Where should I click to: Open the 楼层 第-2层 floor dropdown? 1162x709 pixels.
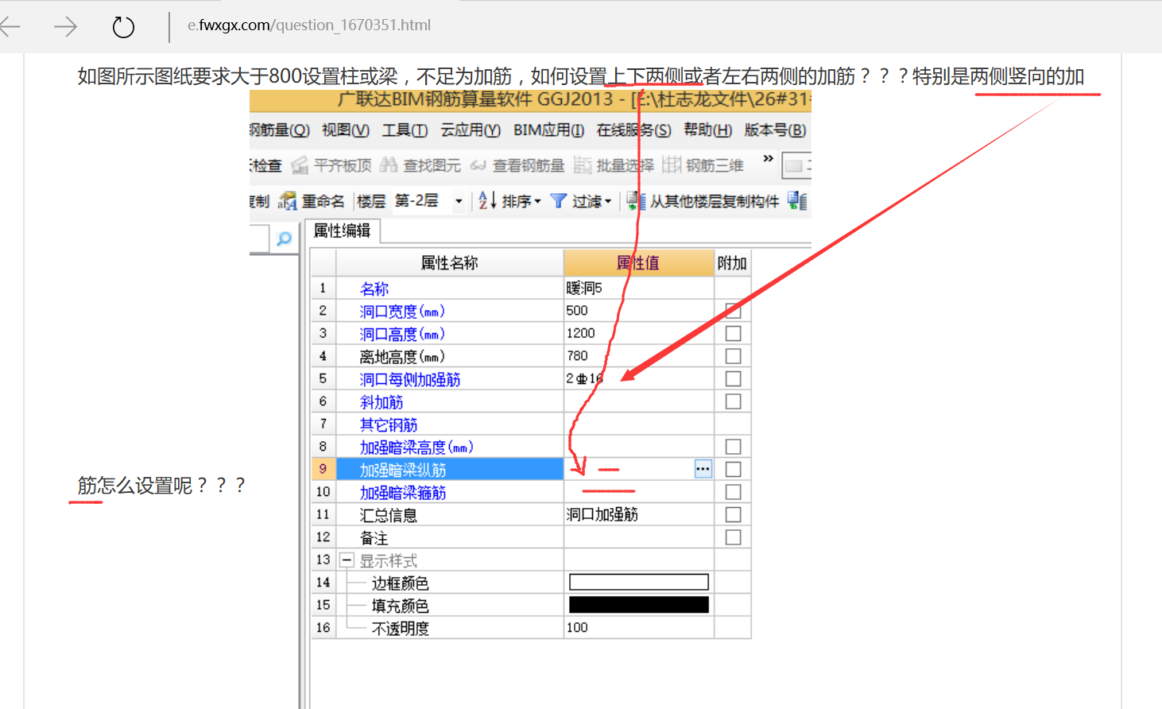[459, 202]
